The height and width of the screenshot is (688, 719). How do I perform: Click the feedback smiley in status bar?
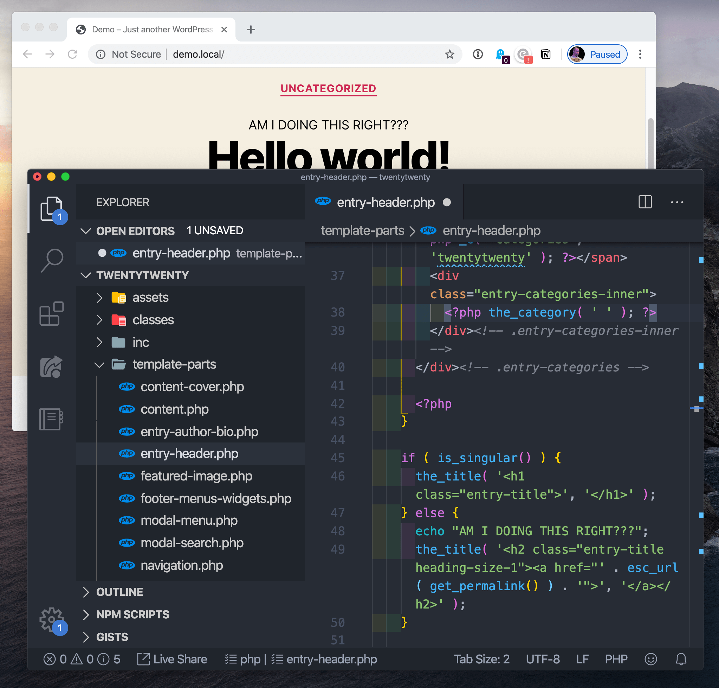point(650,659)
